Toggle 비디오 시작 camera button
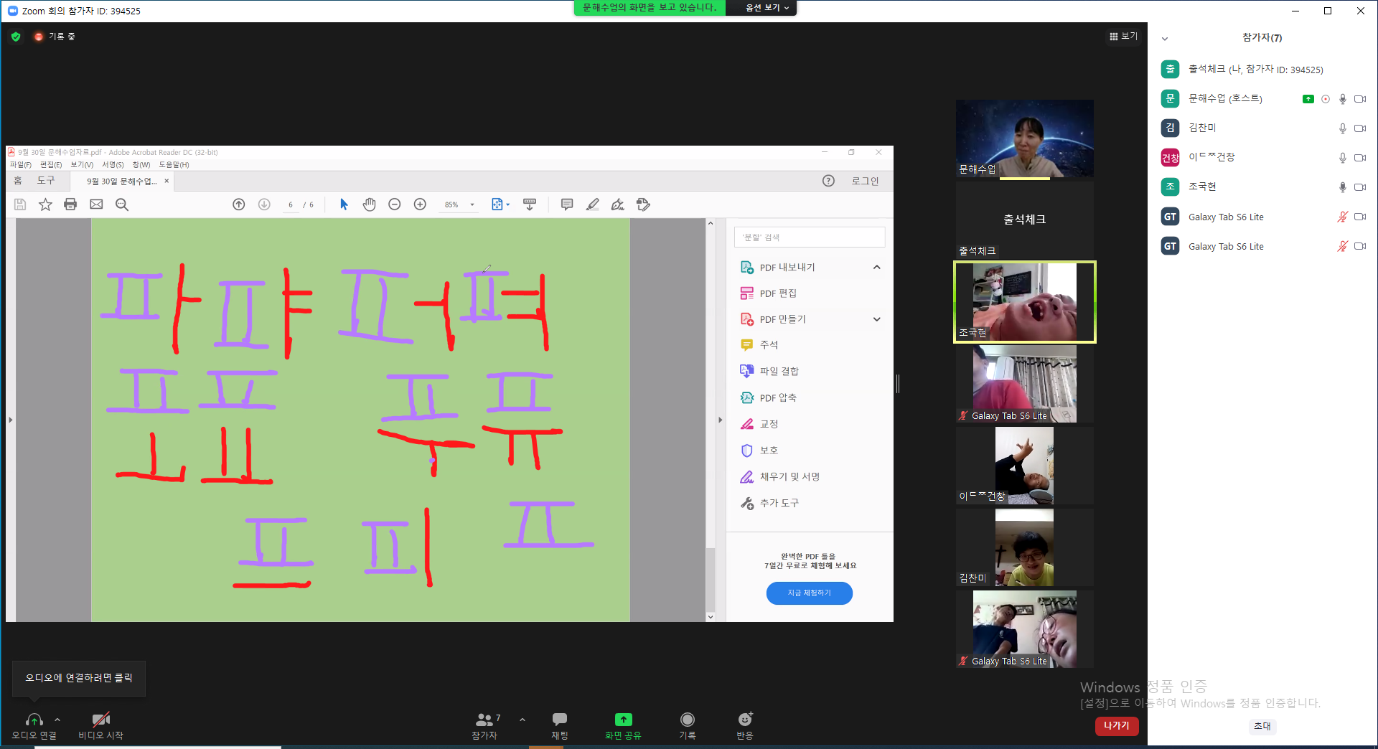1378x749 pixels. pyautogui.click(x=100, y=725)
